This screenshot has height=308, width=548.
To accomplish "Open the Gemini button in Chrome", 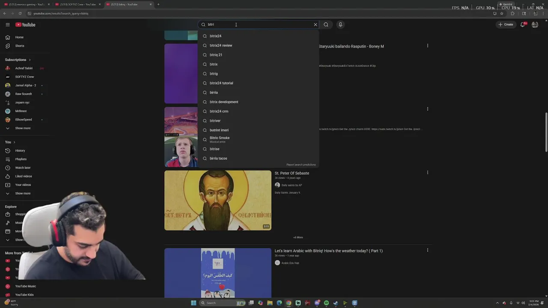I will (506, 4).
